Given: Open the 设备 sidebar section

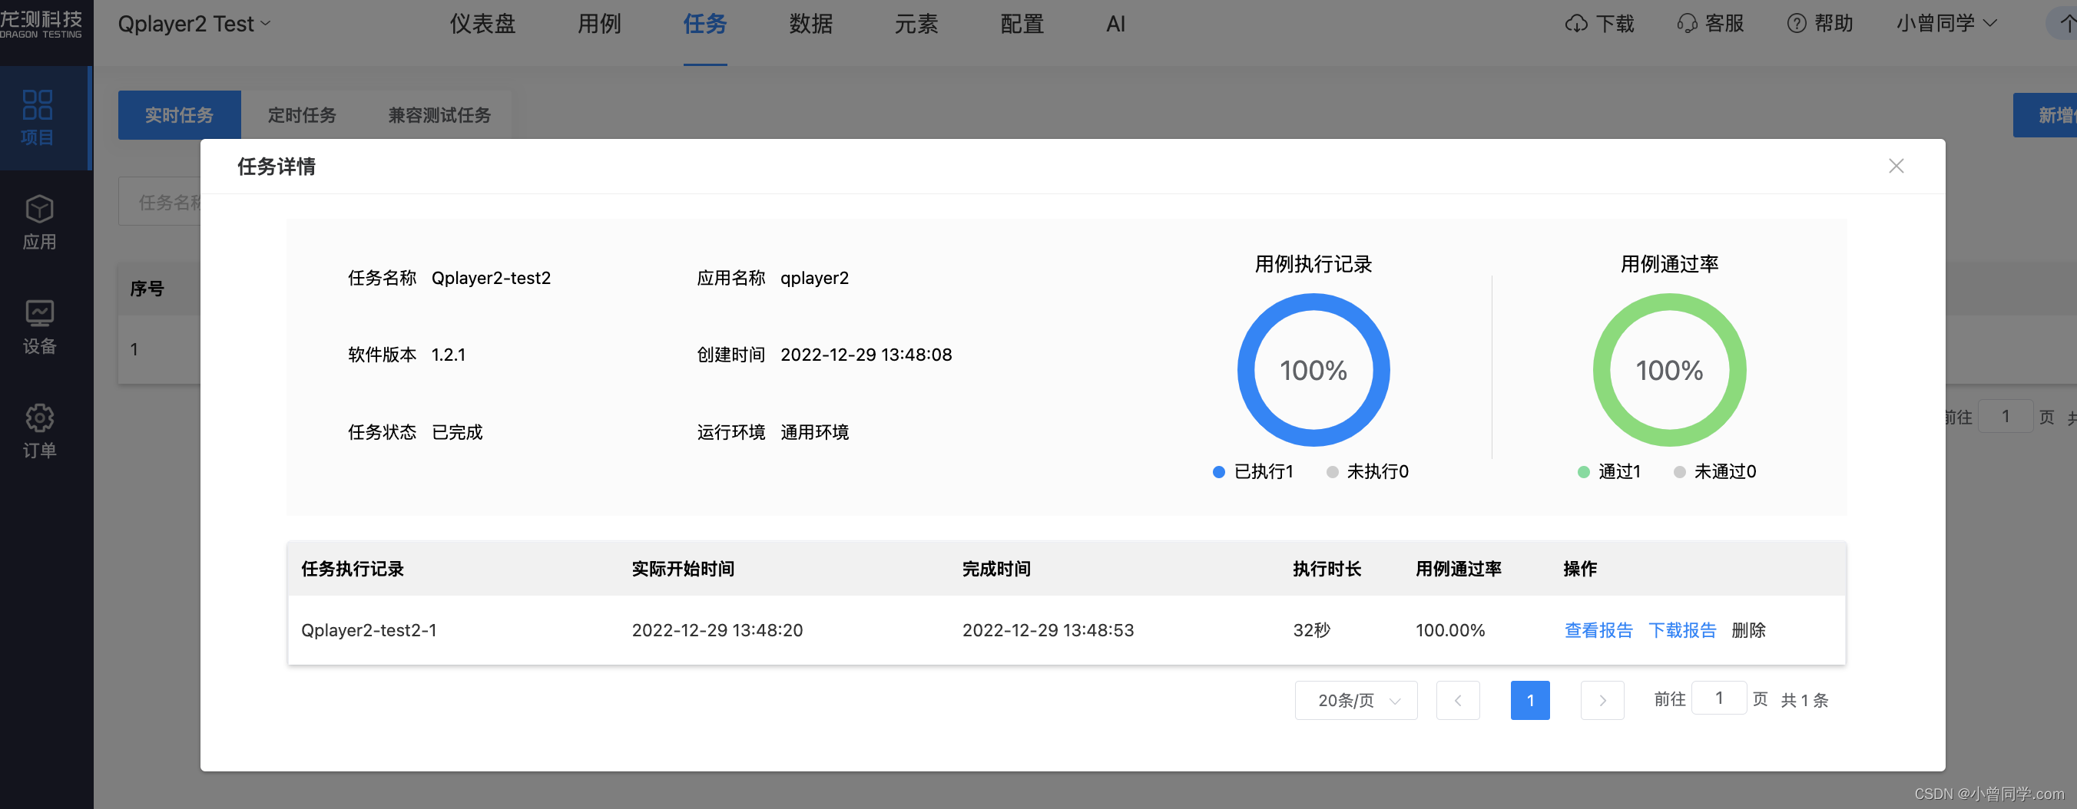Looking at the screenshot, I should point(38,327).
